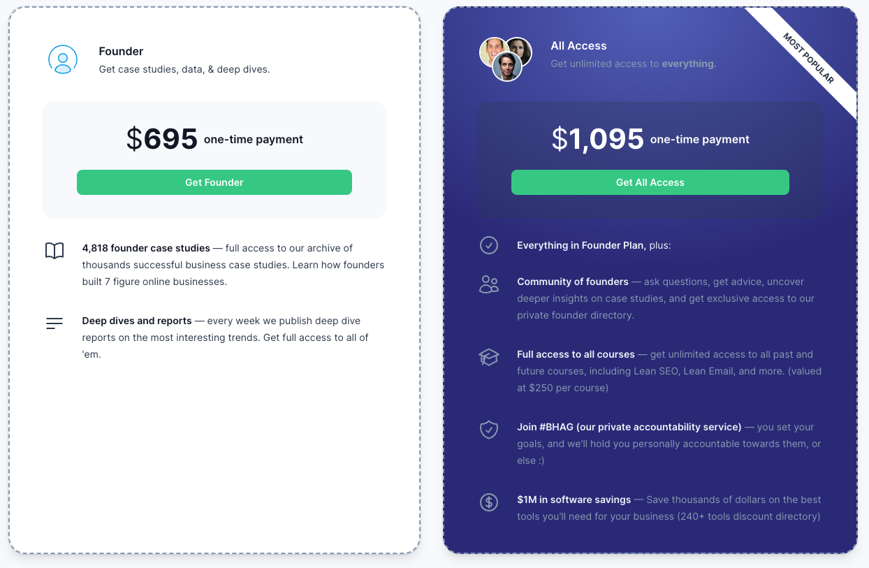Click the 4,818 founder case studies text

tap(146, 248)
